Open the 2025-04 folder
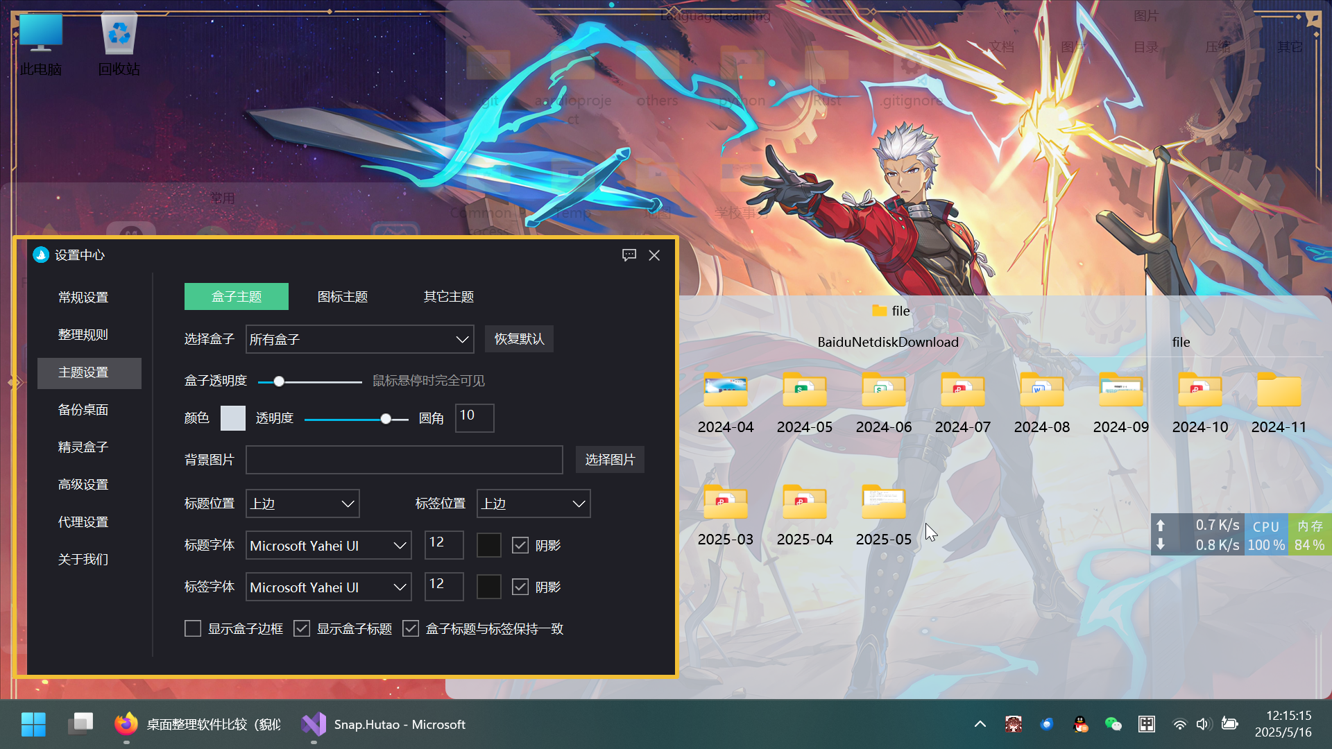 (x=805, y=516)
